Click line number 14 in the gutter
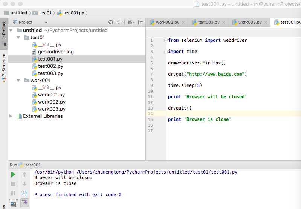Viewport: 301px width, 209px height. coord(150,114)
